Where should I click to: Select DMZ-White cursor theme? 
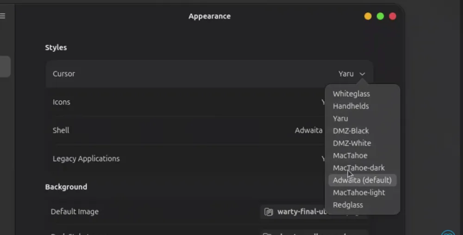point(352,143)
